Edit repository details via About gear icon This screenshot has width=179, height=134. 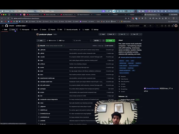[142, 40]
